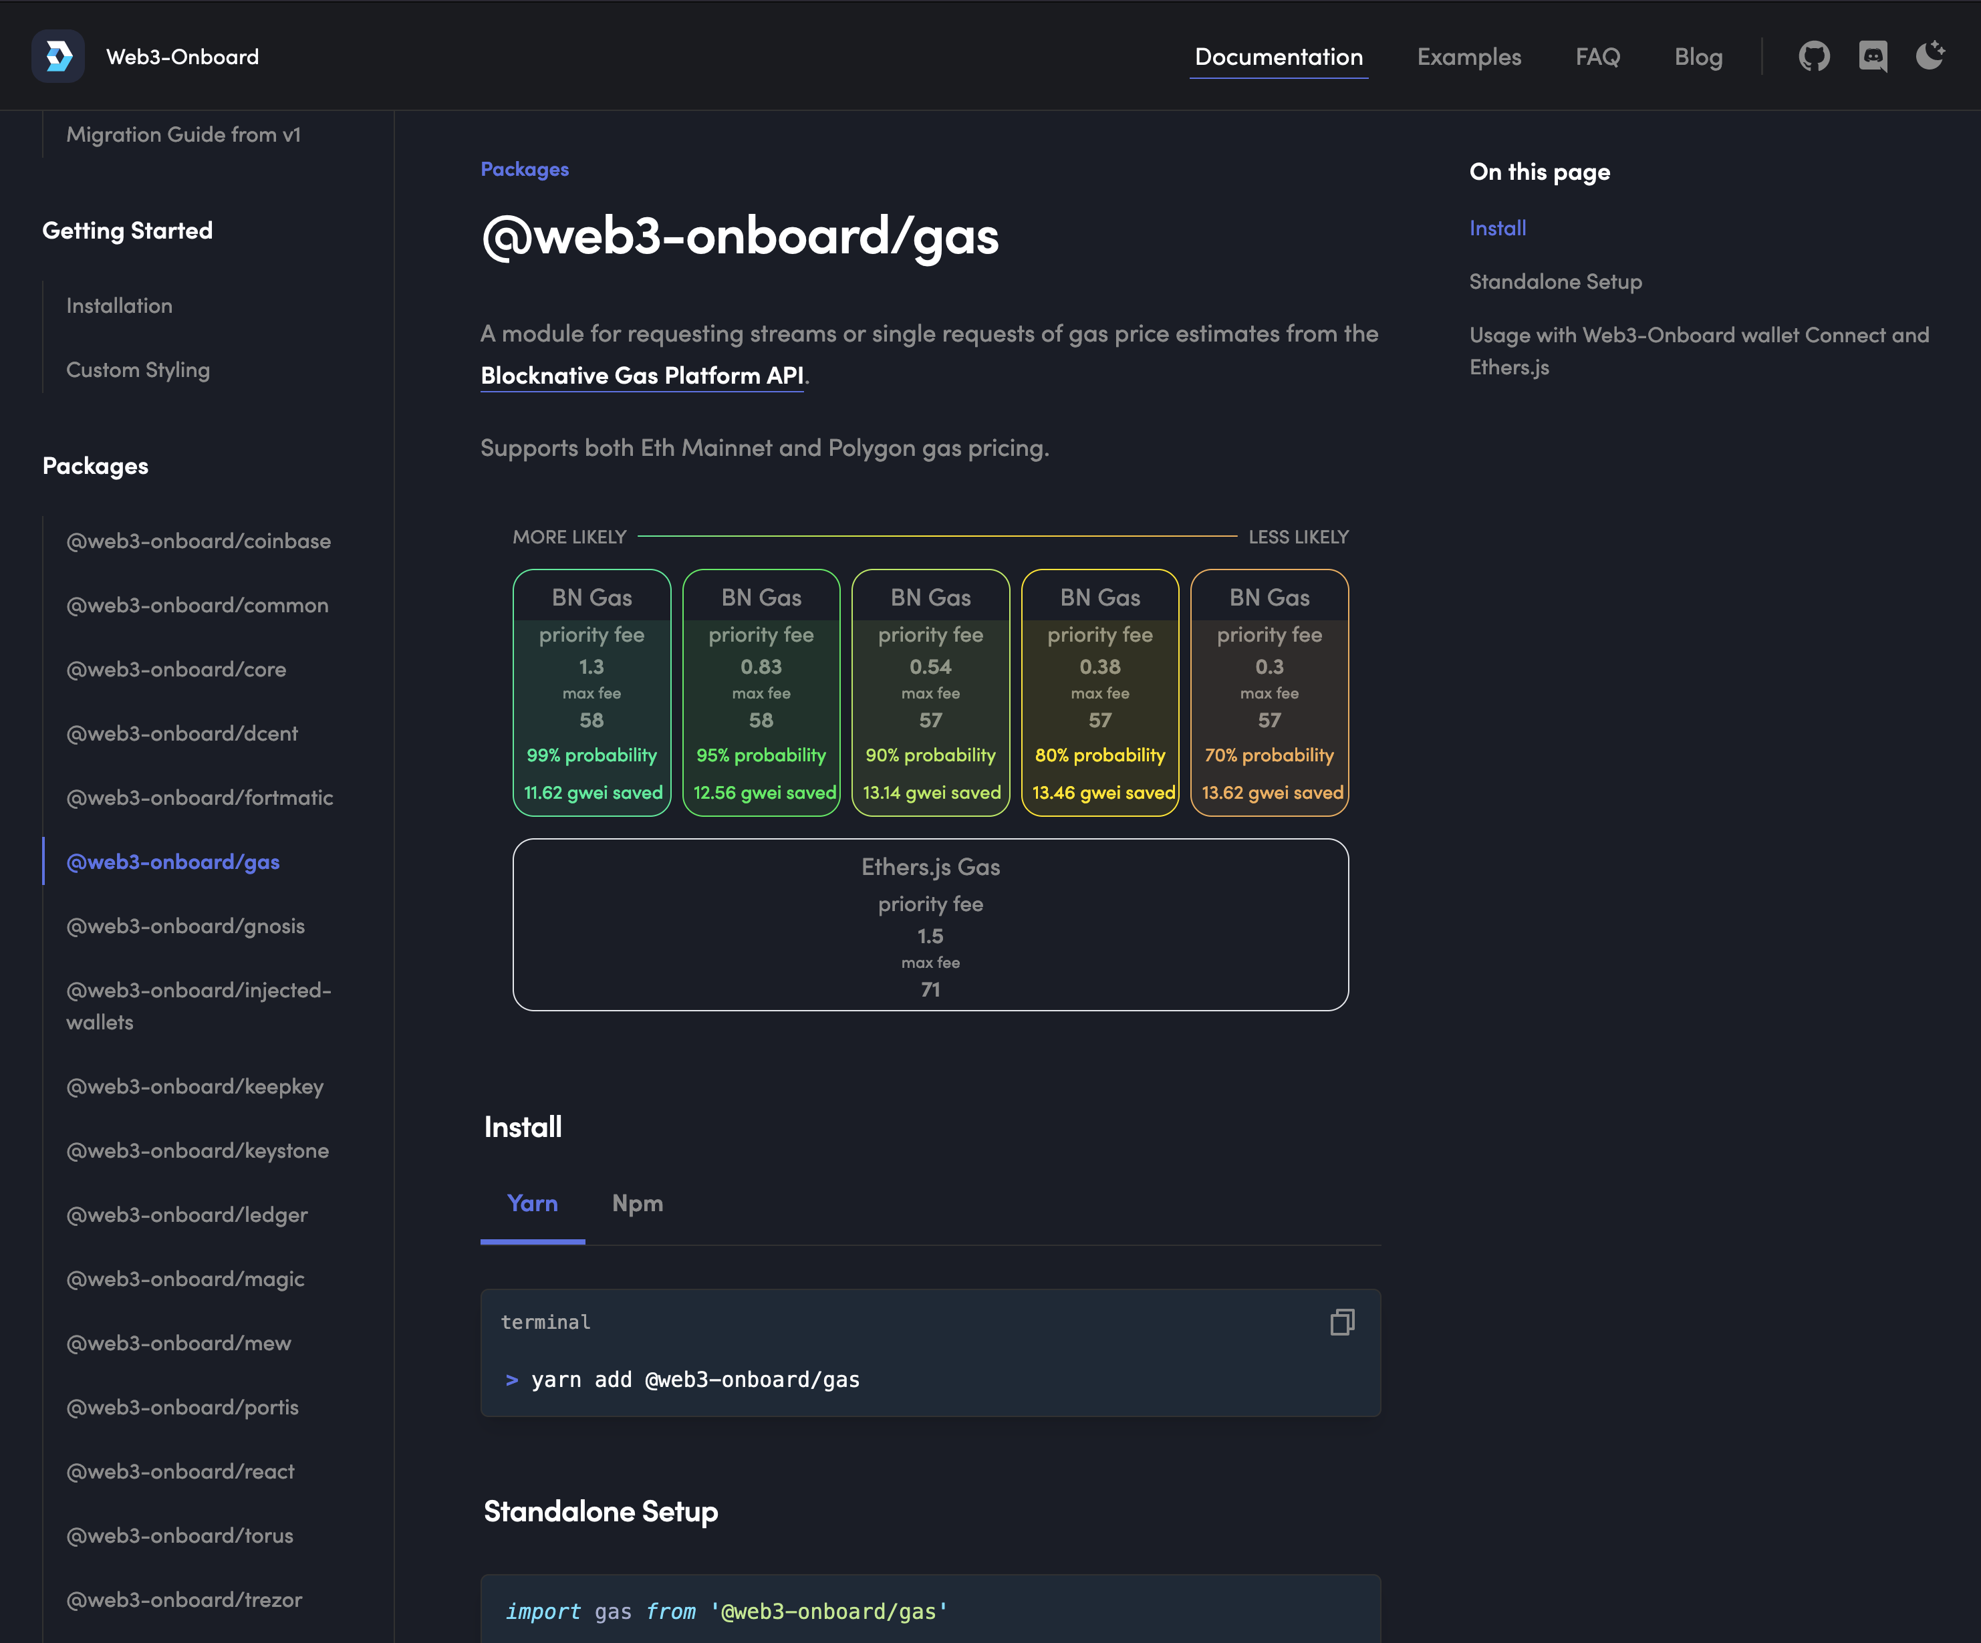Open @web3-onboard/magic package docs

(185, 1279)
